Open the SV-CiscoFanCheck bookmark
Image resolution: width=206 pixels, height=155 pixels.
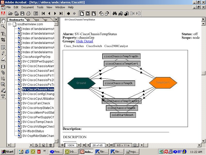pyautogui.click(x=36, y=103)
